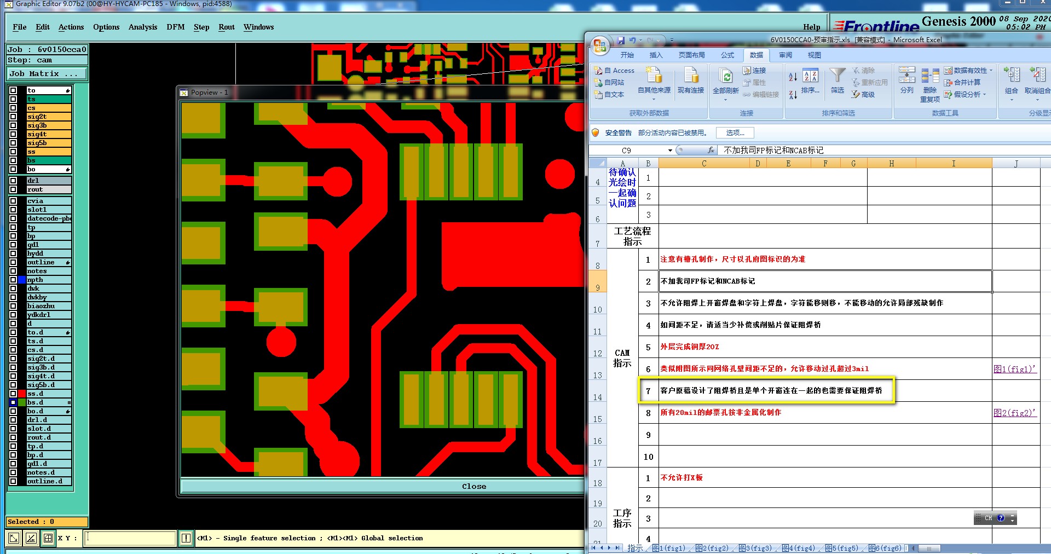This screenshot has height=554, width=1051.
Task: Expand 'From Other Sources' (自其他来源) dropdown
Action: [x=654, y=100]
